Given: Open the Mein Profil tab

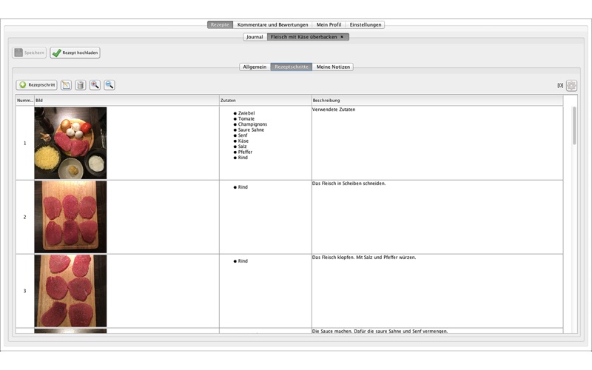Looking at the screenshot, I should coord(329,24).
